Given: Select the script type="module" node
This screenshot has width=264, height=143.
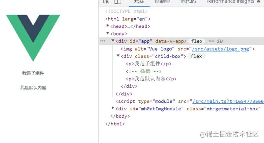Looking at the screenshot, I should [190, 101].
